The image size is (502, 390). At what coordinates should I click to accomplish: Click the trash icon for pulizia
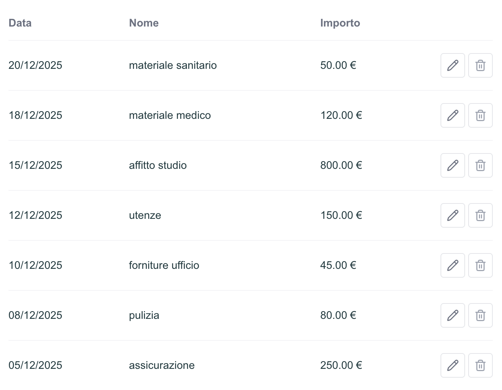(x=480, y=315)
